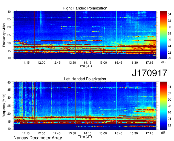Viewport: 174px width, 141px height.
Task: Click the 15:00 tick label under the bottom plot
Action: coord(103,133)
